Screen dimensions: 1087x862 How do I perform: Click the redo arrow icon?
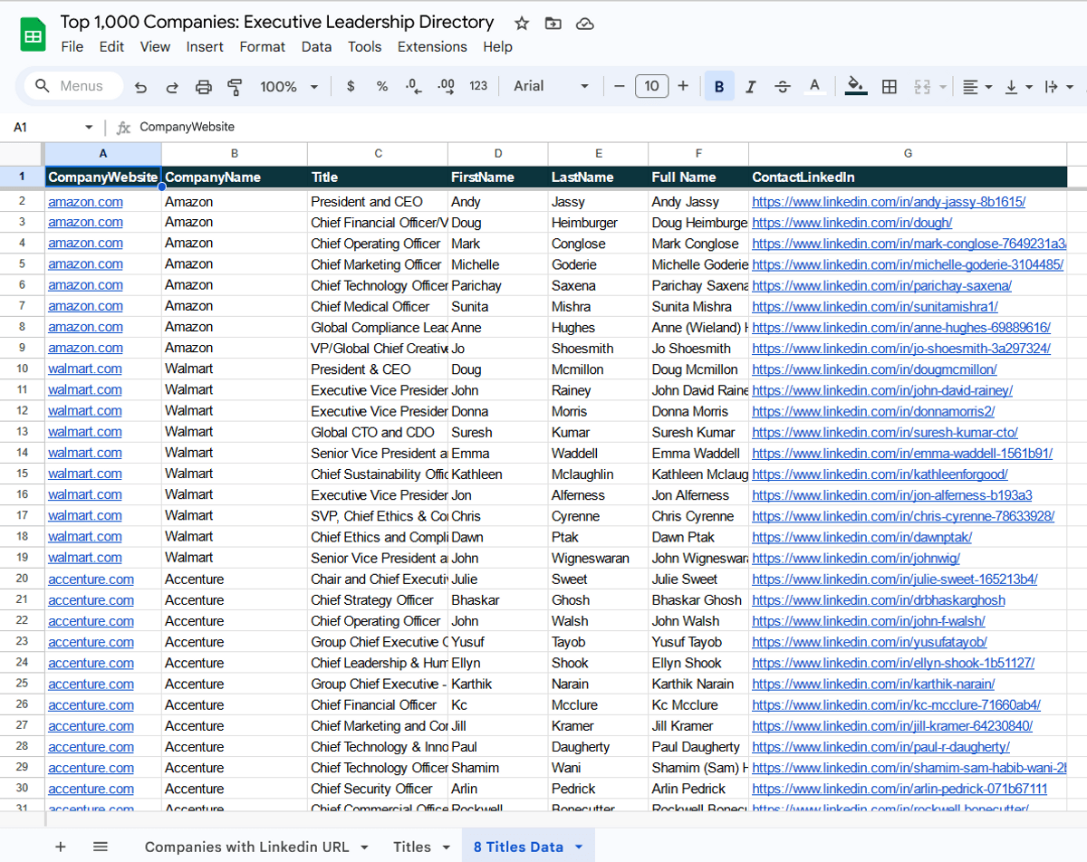pos(171,87)
